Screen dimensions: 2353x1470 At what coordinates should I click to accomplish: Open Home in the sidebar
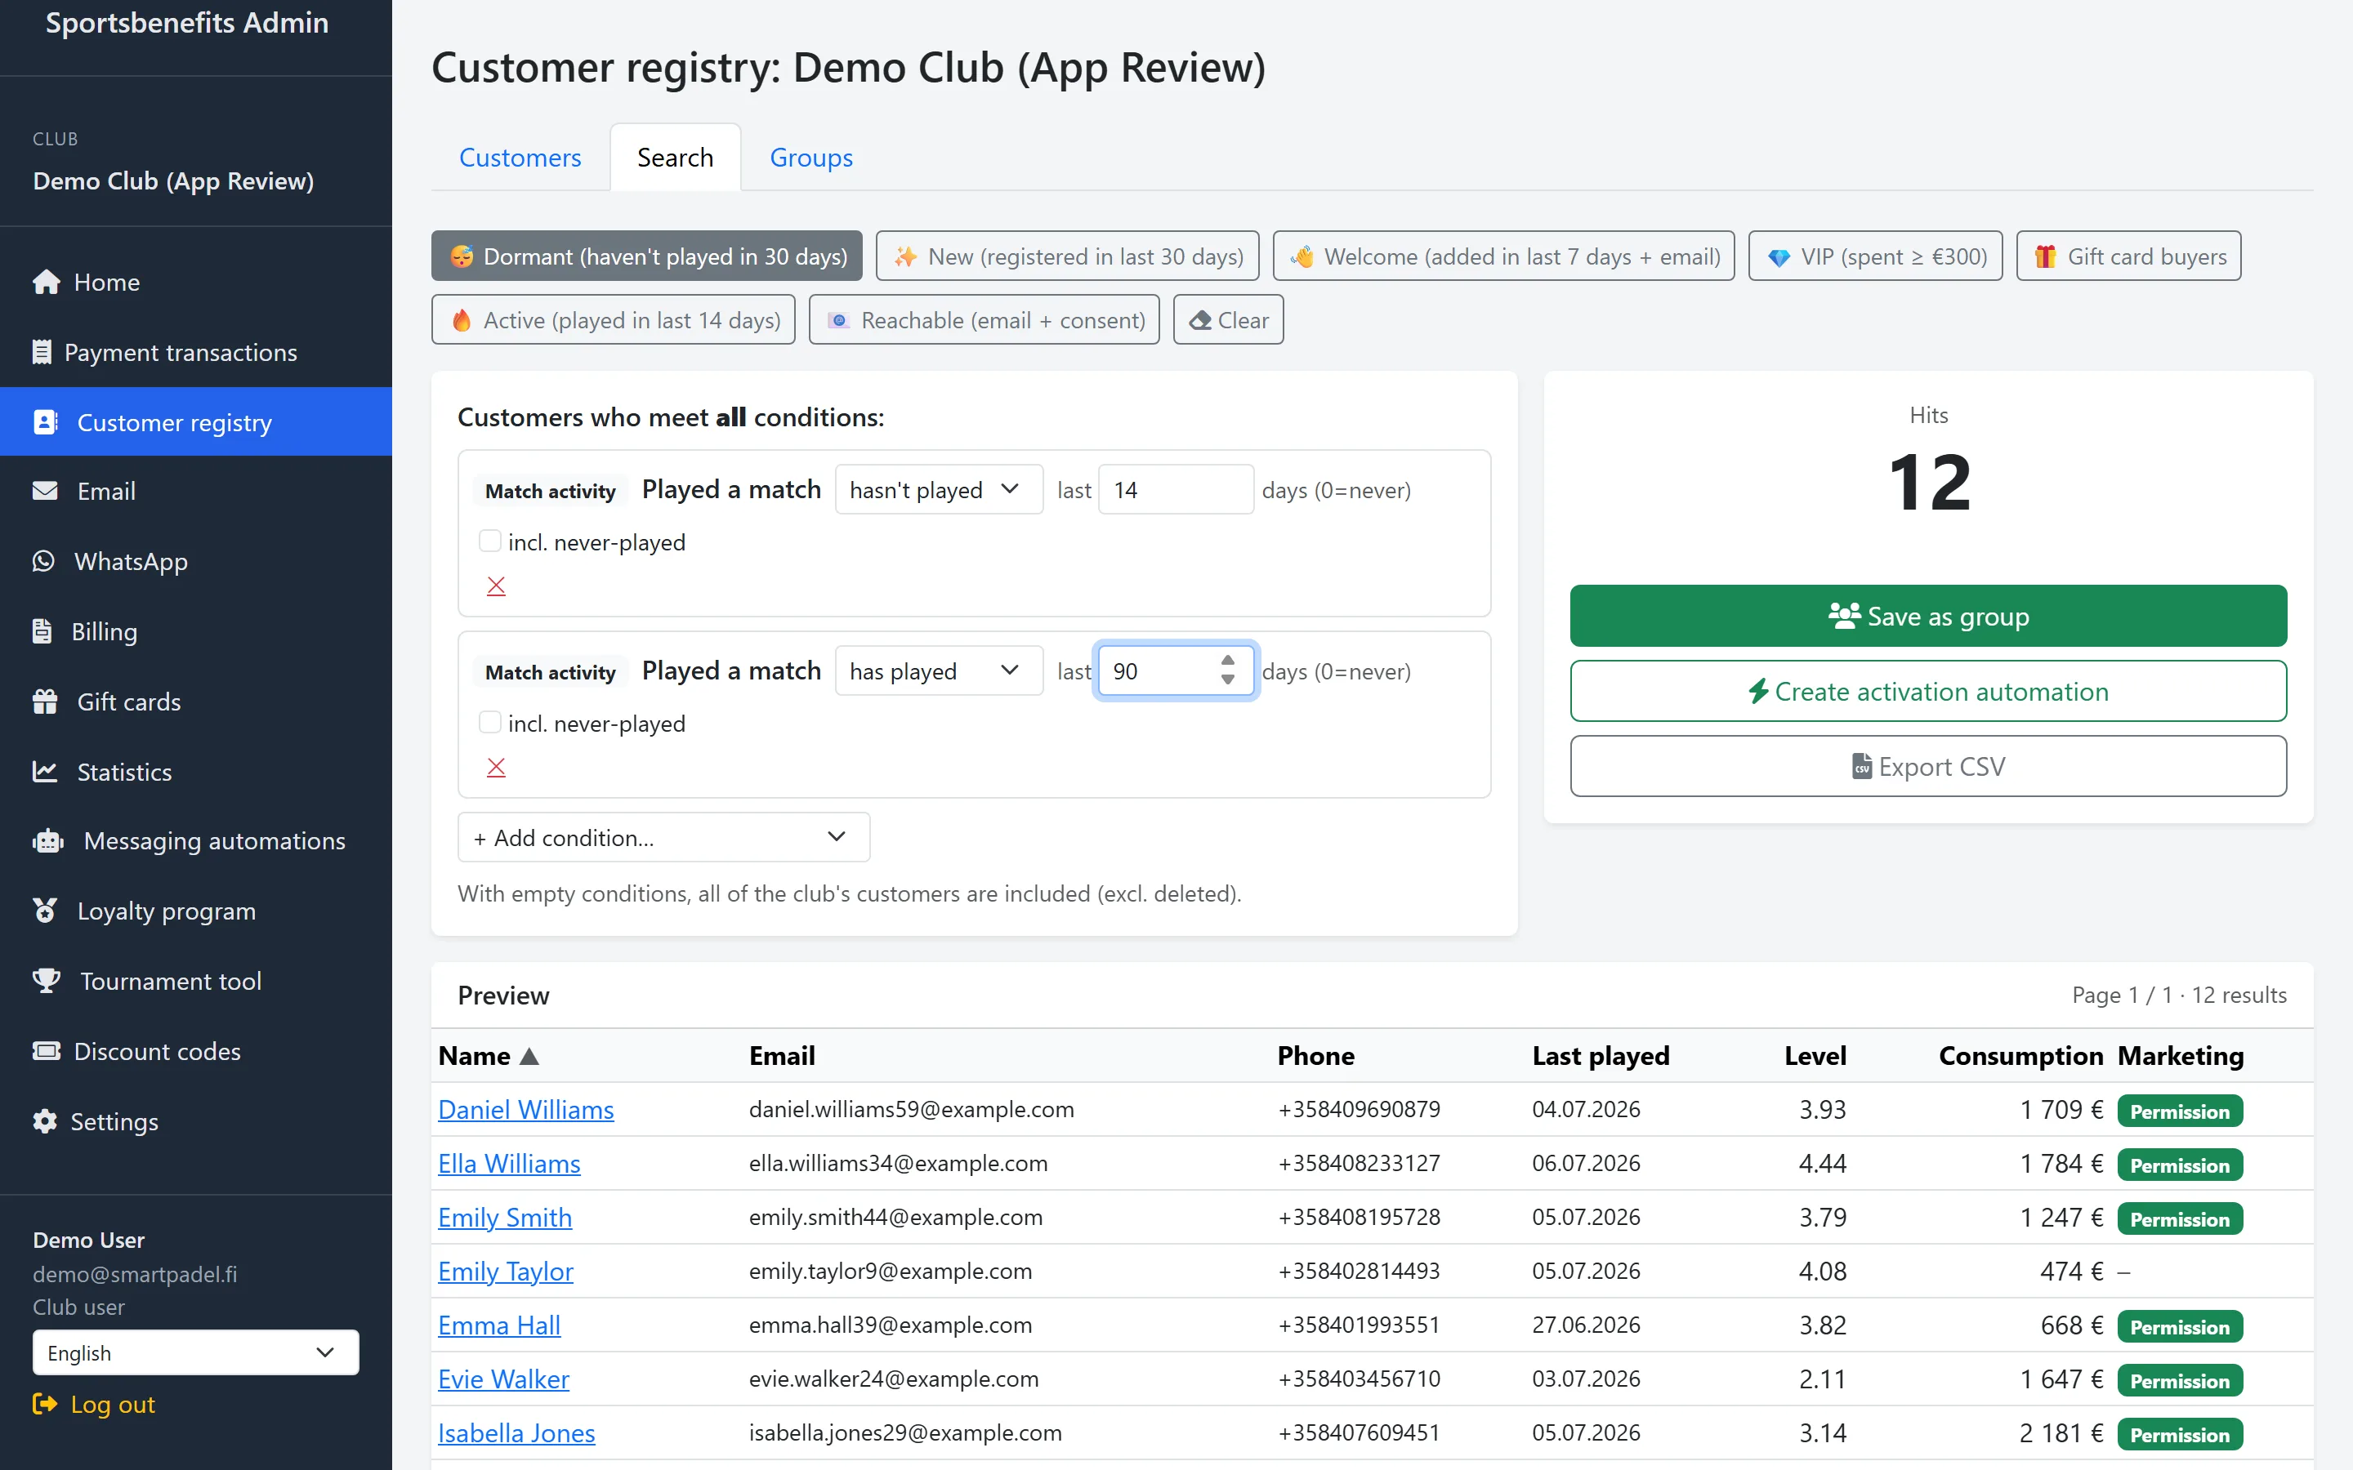195,282
